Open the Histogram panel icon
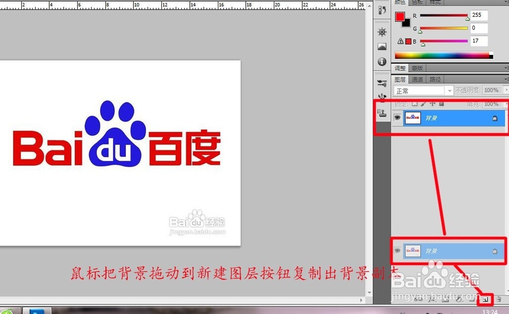 382,47
